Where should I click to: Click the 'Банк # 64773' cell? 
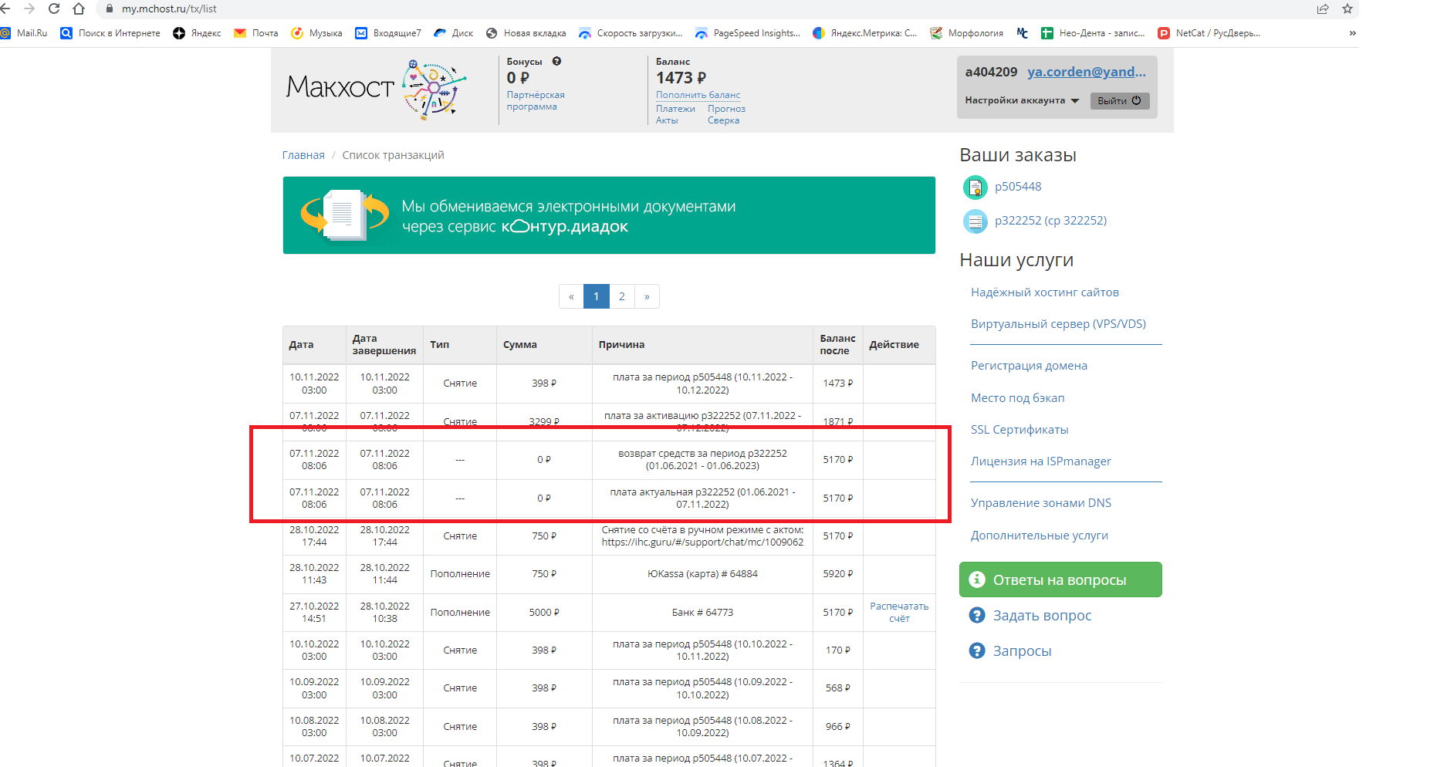(x=702, y=613)
